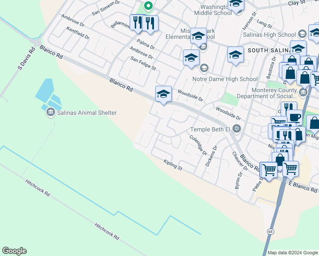Click the Woodside Dr label next to Blanco school marker
Screen dimensions: 319x256
[x=191, y=96]
